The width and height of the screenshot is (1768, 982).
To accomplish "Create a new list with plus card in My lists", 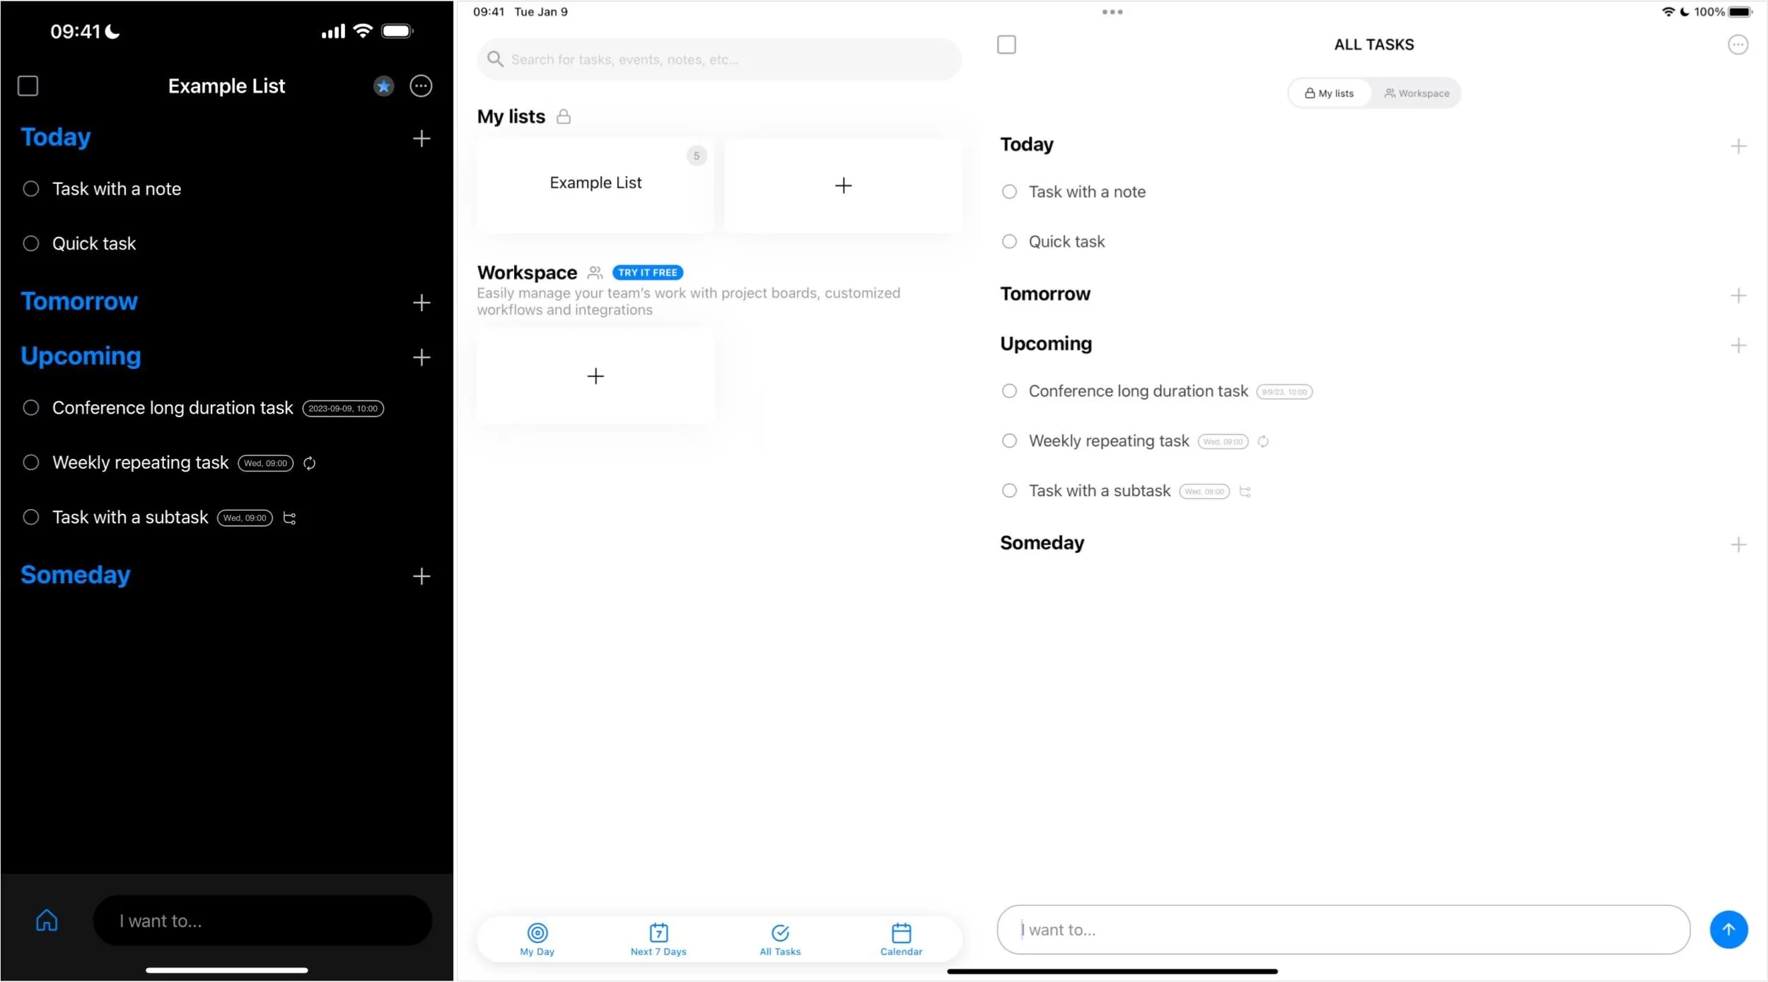I will pos(842,185).
